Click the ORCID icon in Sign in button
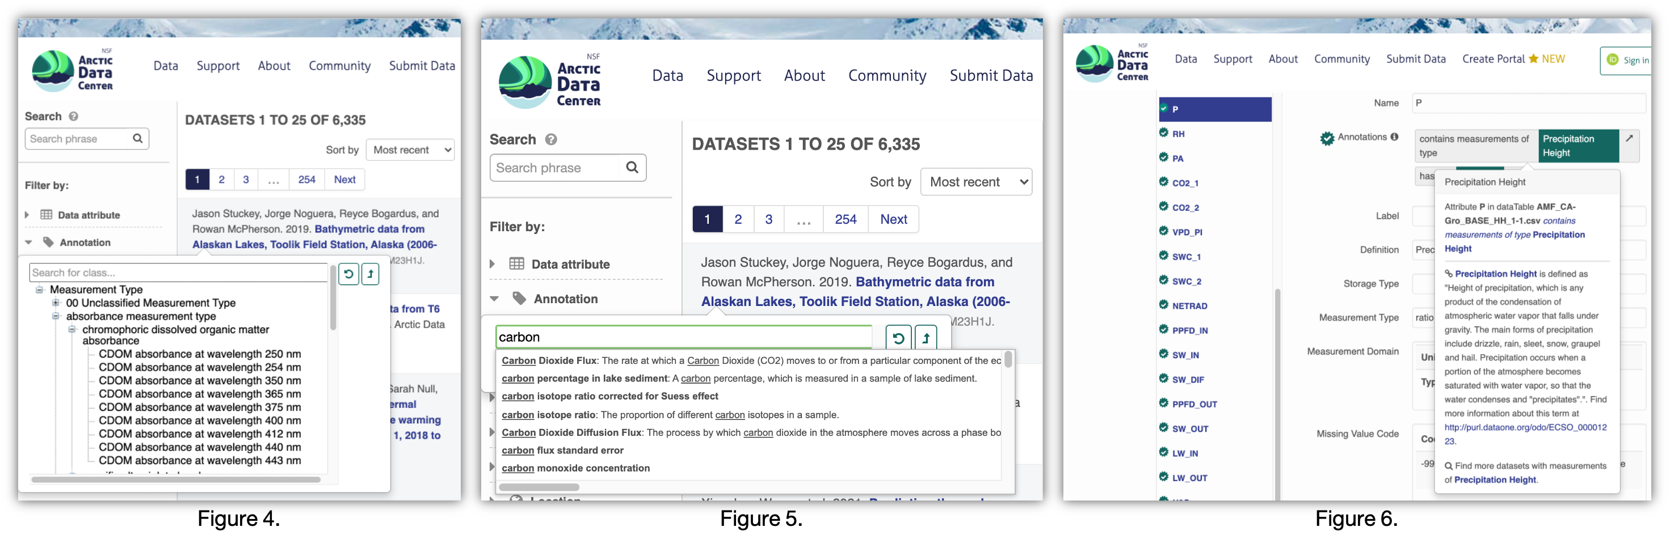Image resolution: width=1670 pixels, height=544 pixels. click(1612, 59)
